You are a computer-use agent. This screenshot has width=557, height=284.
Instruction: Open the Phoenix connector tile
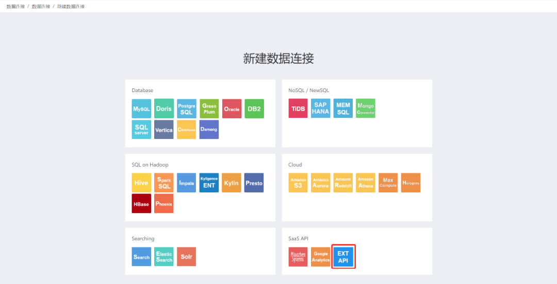pyautogui.click(x=164, y=204)
